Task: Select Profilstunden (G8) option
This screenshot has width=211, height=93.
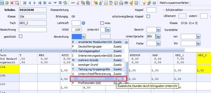Action: pos(98,83)
